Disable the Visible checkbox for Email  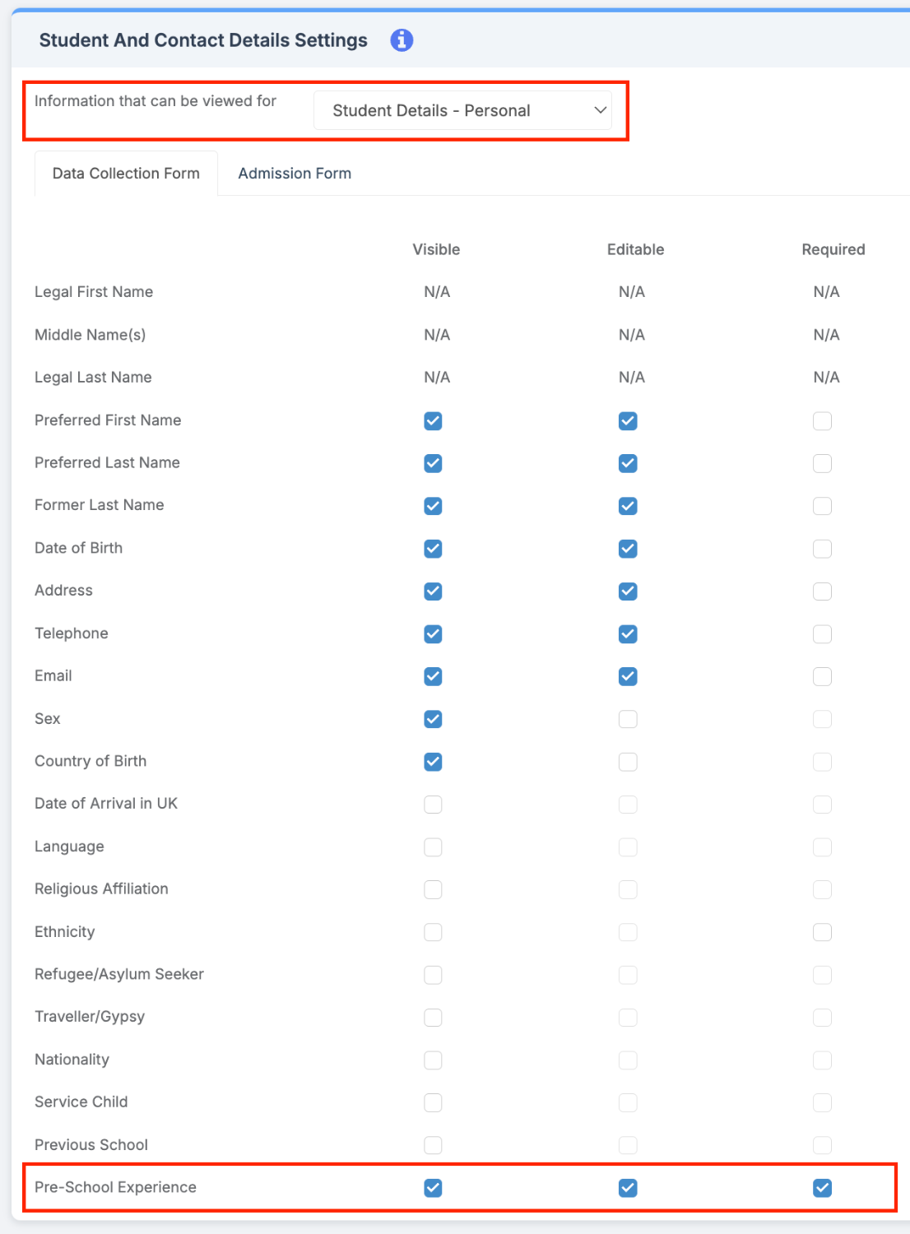433,676
